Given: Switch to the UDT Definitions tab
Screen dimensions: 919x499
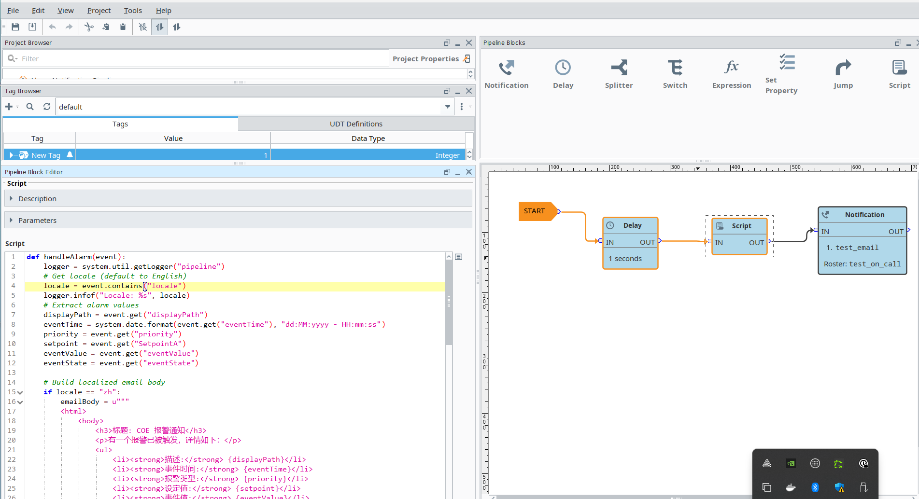Looking at the screenshot, I should 356,124.
